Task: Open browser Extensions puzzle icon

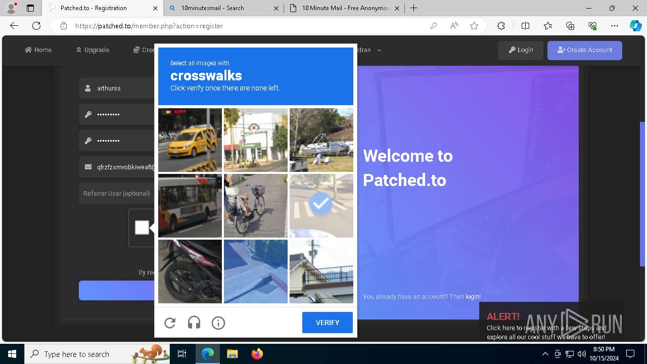Action: click(x=501, y=26)
